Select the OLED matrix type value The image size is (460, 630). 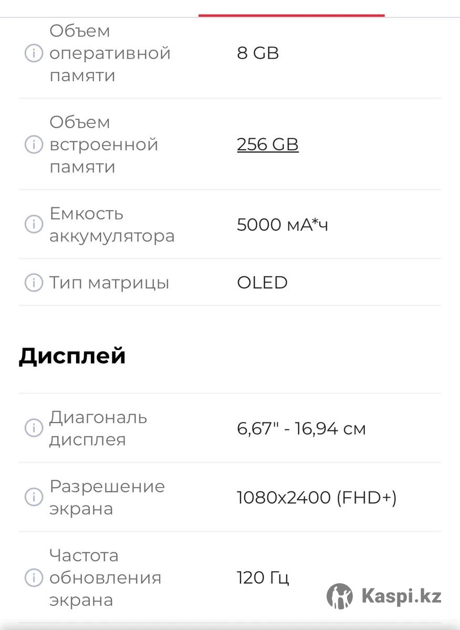click(x=262, y=283)
